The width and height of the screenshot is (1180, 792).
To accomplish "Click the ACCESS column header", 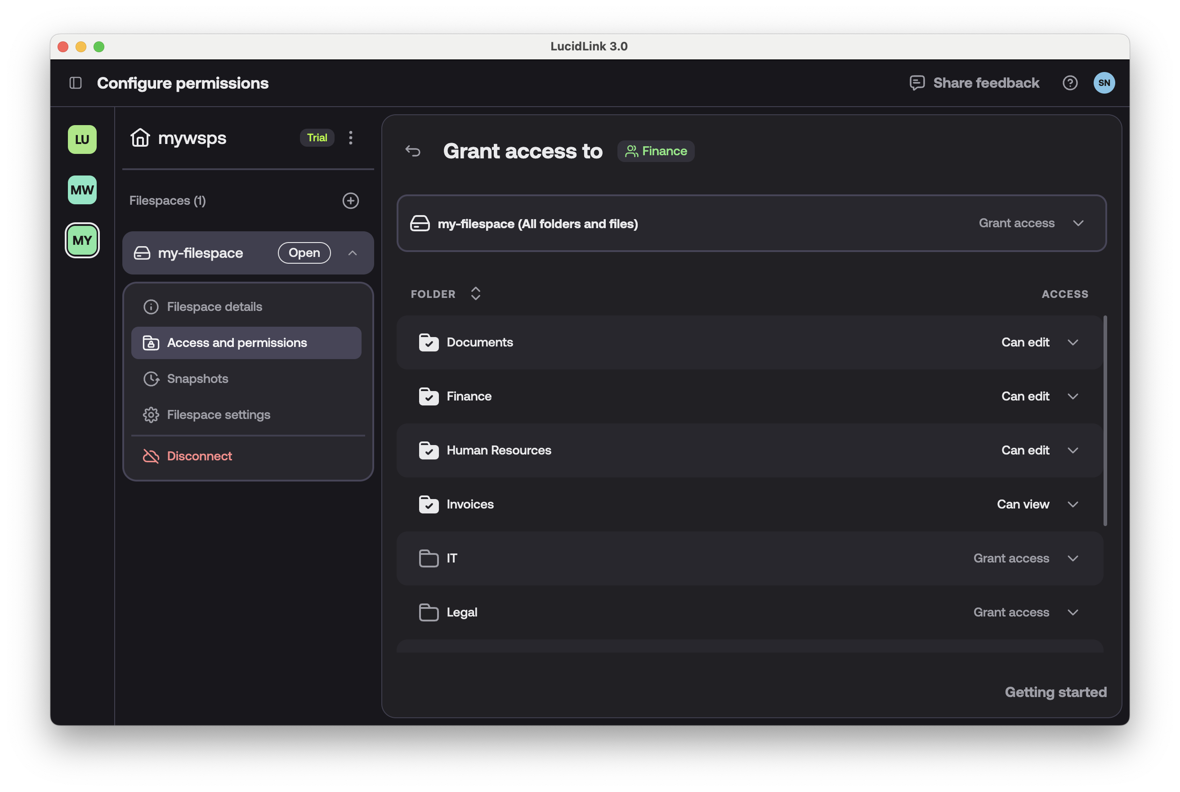I will tap(1064, 294).
